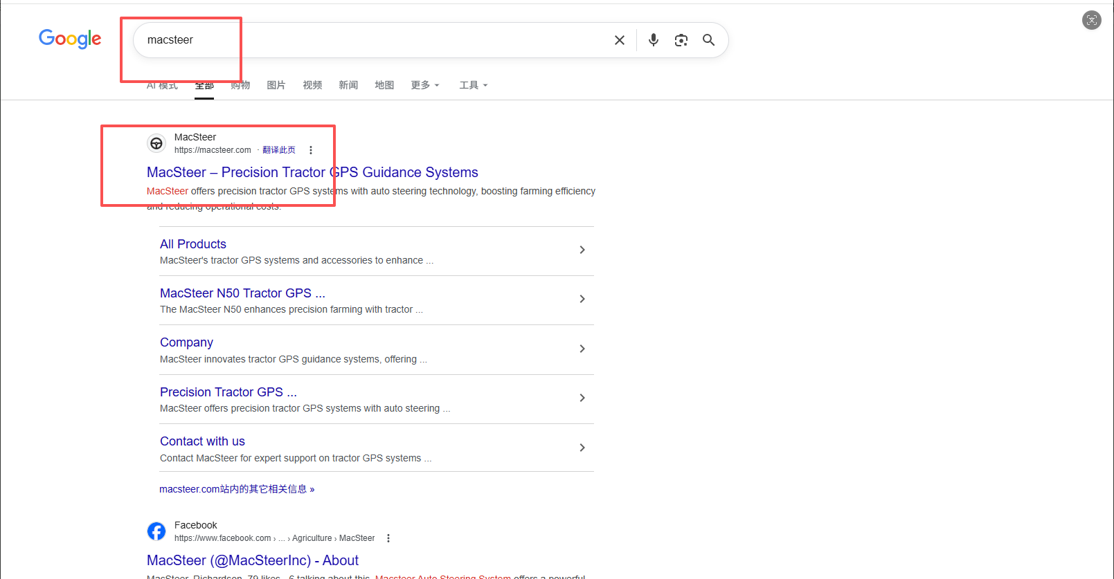1114x579 pixels.
Task: Click macsteer.com站内的其它相关信息 link
Action: [237, 489]
